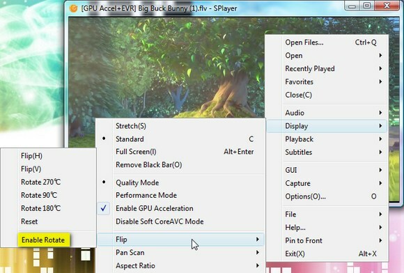
Task: Select Performance Mode option
Action: coord(180,195)
